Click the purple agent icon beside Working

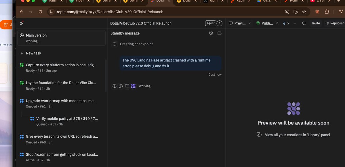(x=133, y=86)
